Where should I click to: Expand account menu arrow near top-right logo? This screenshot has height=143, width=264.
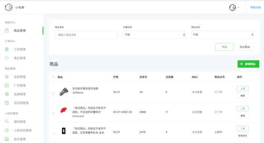pyautogui.click(x=238, y=8)
